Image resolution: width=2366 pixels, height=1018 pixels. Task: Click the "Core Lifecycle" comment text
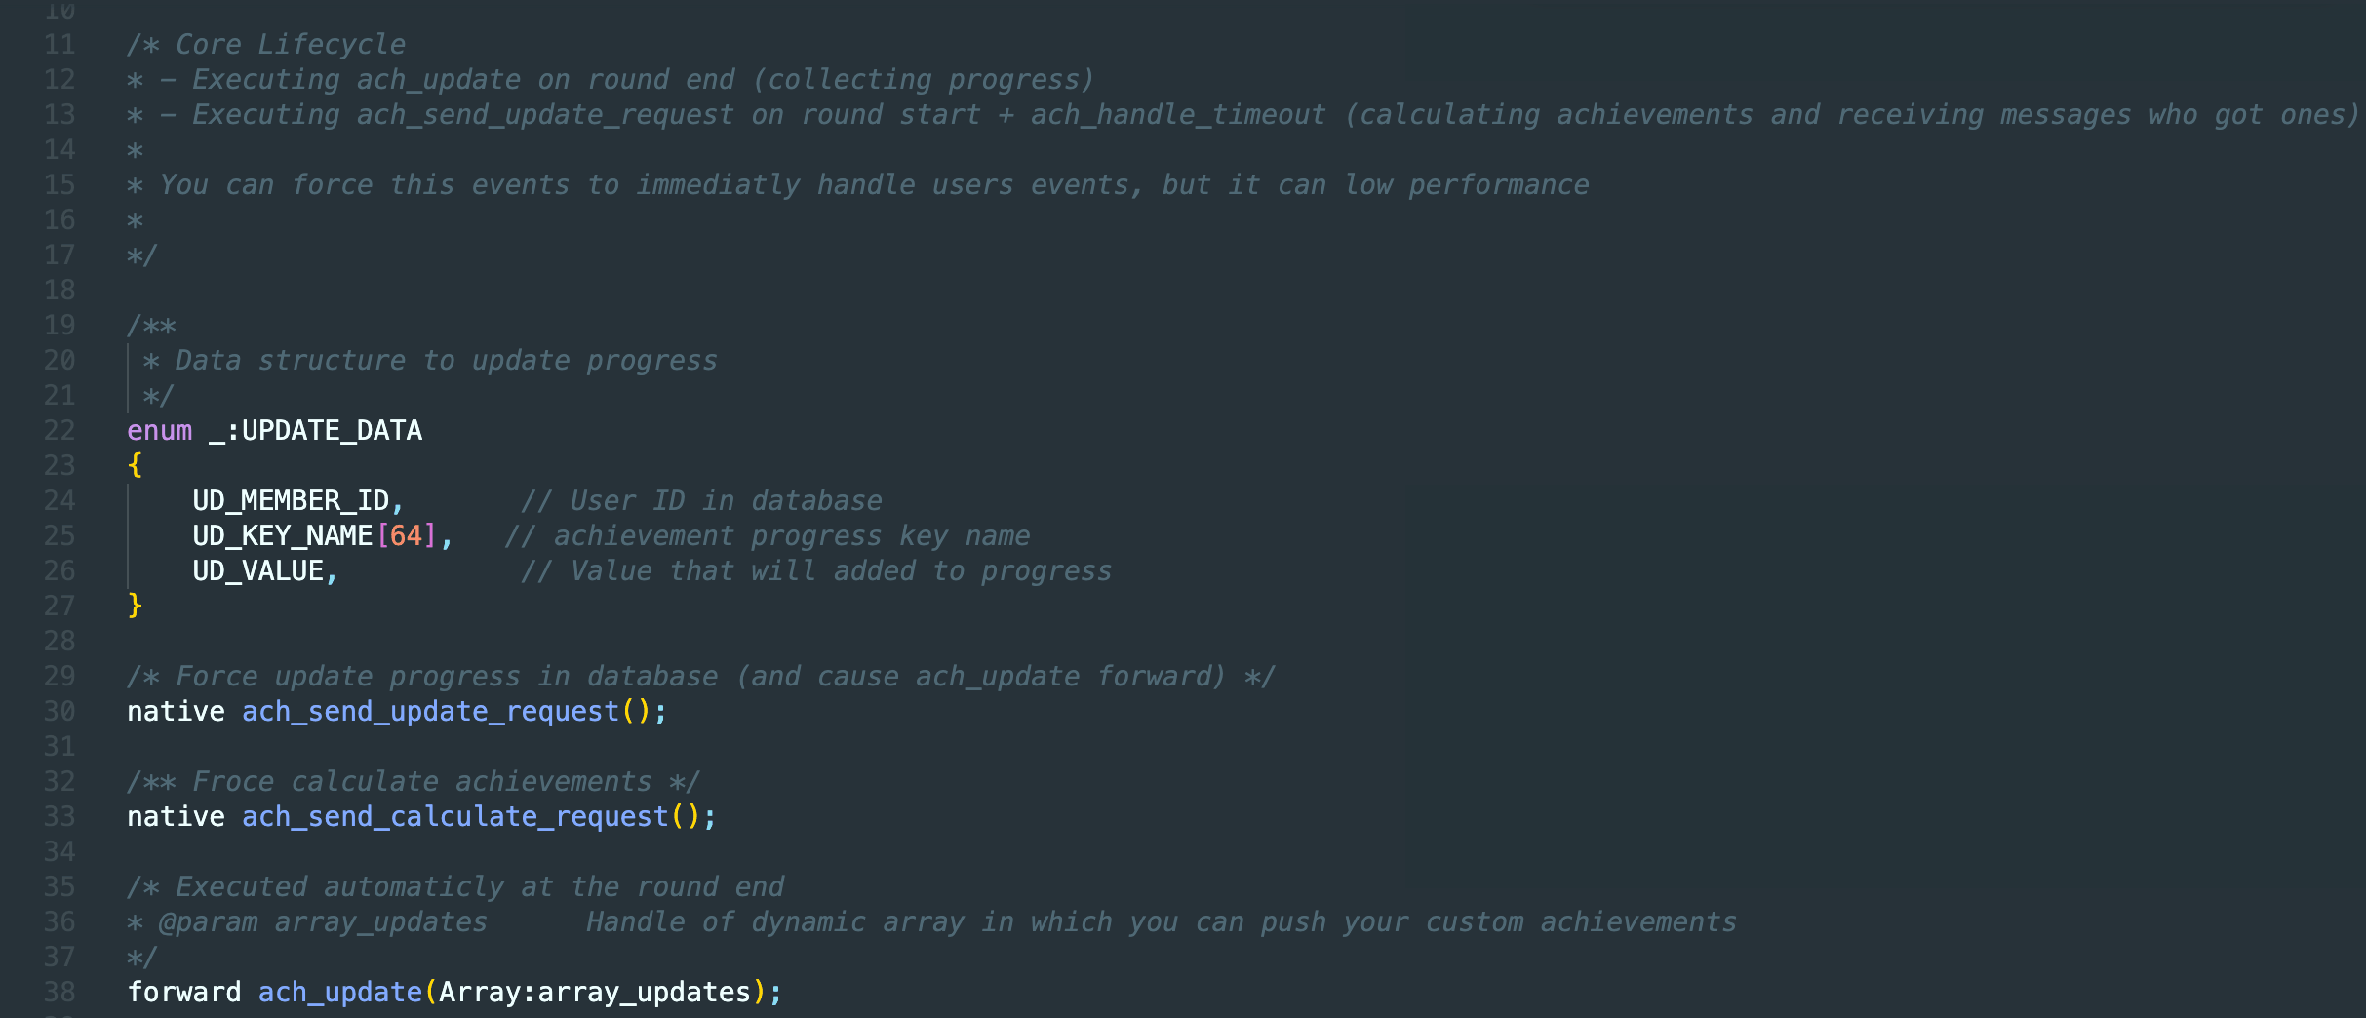(x=290, y=45)
